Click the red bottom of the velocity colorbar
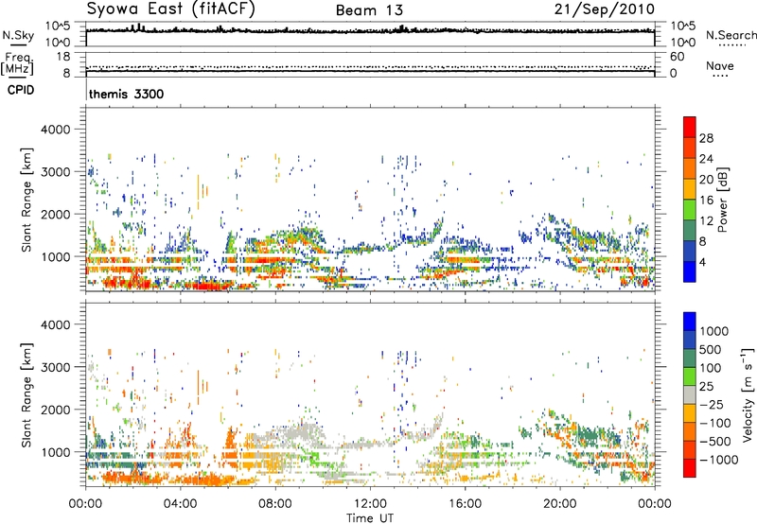757x524 pixels. [690, 468]
